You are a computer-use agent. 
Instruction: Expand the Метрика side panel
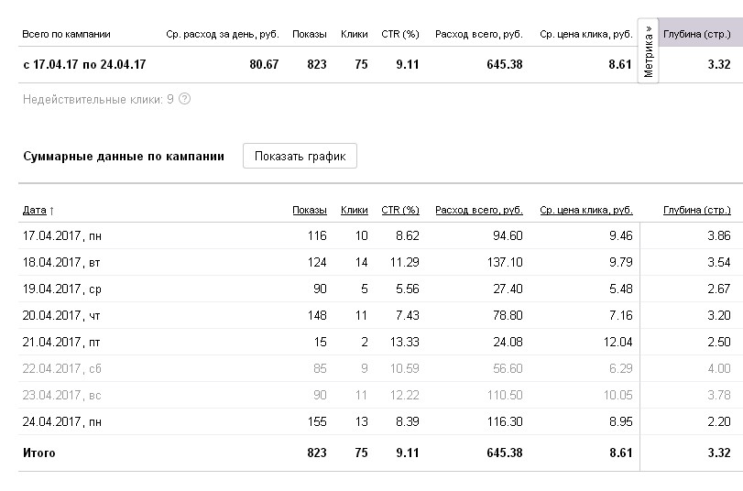(x=649, y=50)
